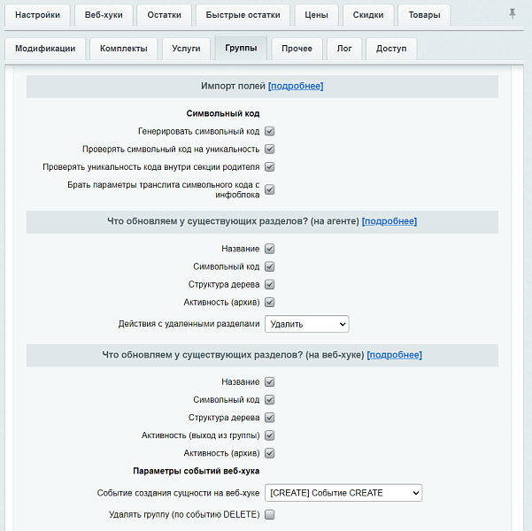Open the Быстрые остатки tab
Image resolution: width=532 pixels, height=531 pixels.
click(x=243, y=15)
